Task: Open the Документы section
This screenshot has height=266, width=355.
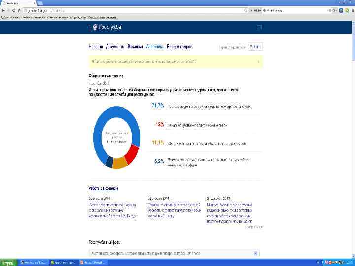Action: point(115,47)
